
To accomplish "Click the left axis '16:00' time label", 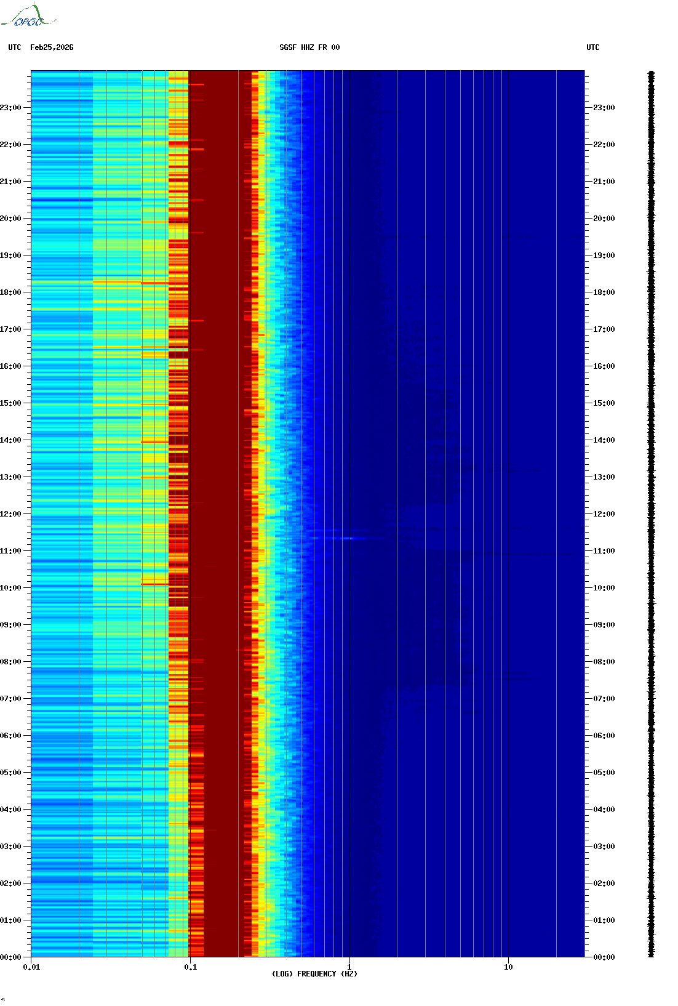I will pyautogui.click(x=10, y=366).
